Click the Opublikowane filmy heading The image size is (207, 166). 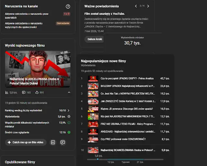click(20, 162)
